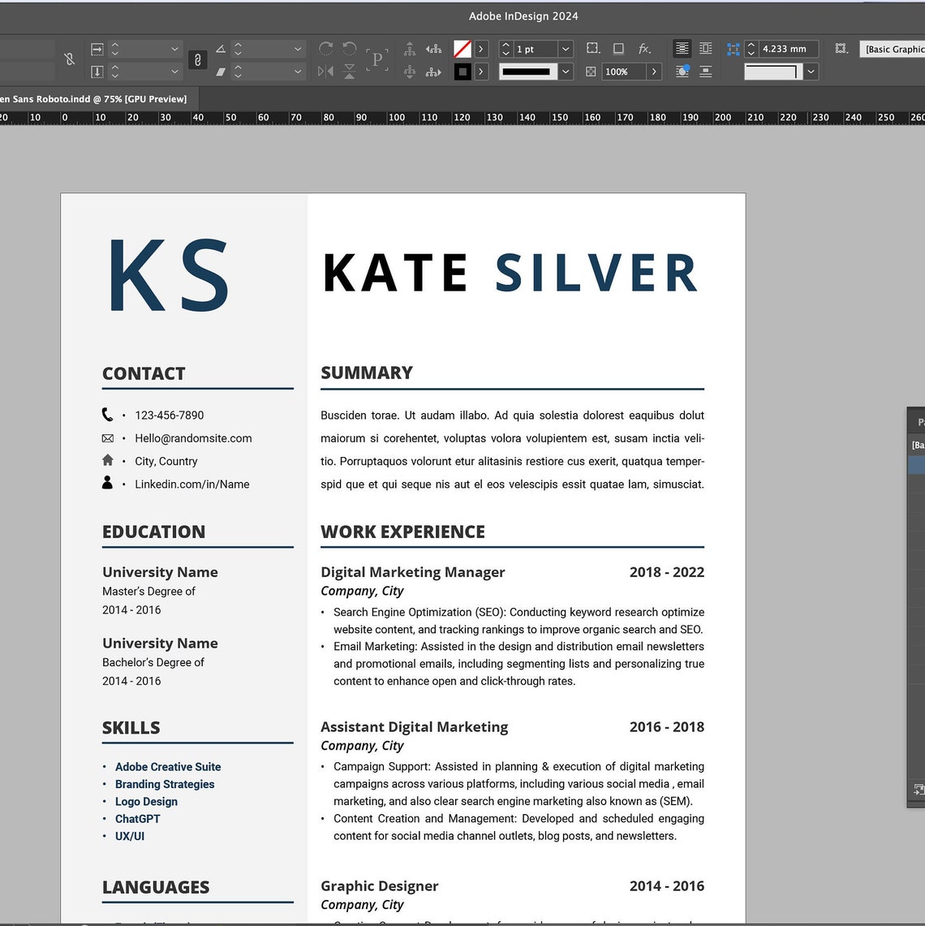925x926 pixels.
Task: Open the Stroke Type dropdown
Action: coord(564,71)
